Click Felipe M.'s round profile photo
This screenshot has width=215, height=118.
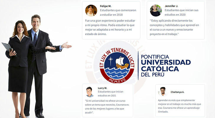point(91,11)
